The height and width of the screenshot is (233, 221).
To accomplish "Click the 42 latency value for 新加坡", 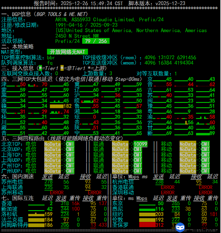I will tap(50, 209).
